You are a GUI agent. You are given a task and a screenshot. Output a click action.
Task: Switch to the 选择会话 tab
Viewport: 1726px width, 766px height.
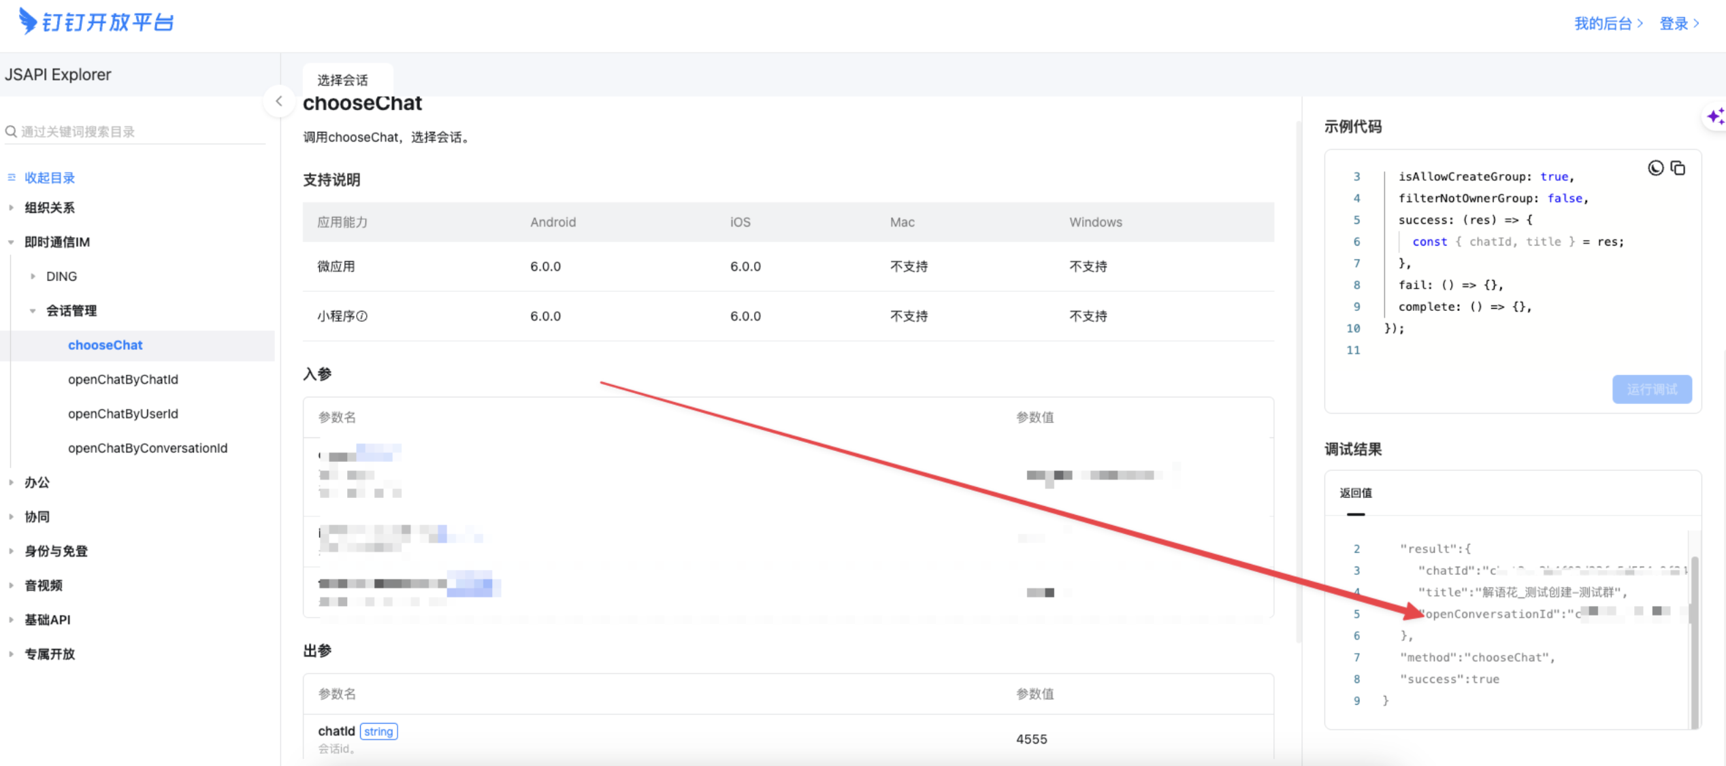tap(343, 80)
